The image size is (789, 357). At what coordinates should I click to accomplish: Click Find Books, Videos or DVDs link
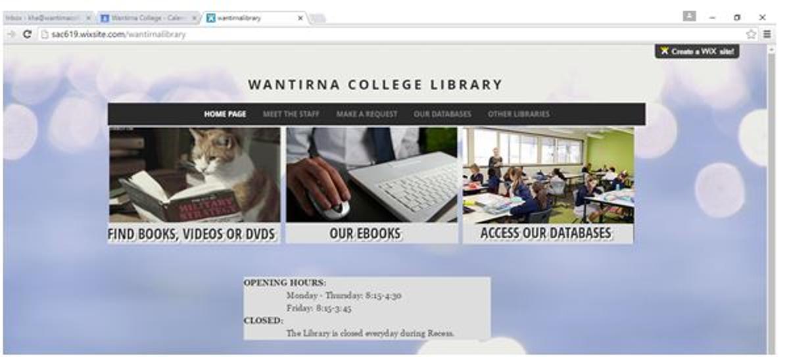(x=191, y=233)
